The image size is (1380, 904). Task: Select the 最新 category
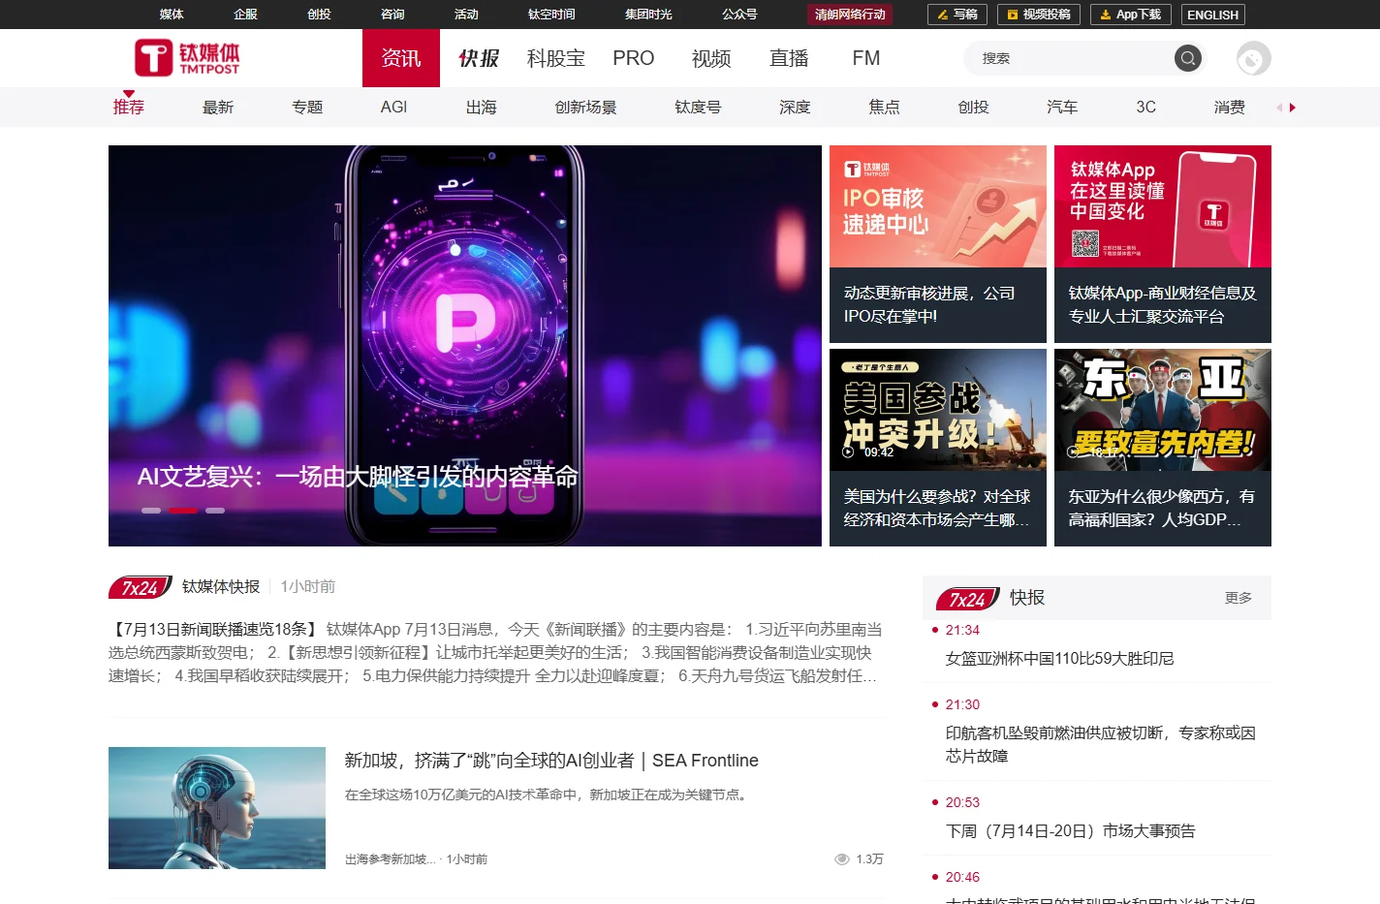click(218, 108)
